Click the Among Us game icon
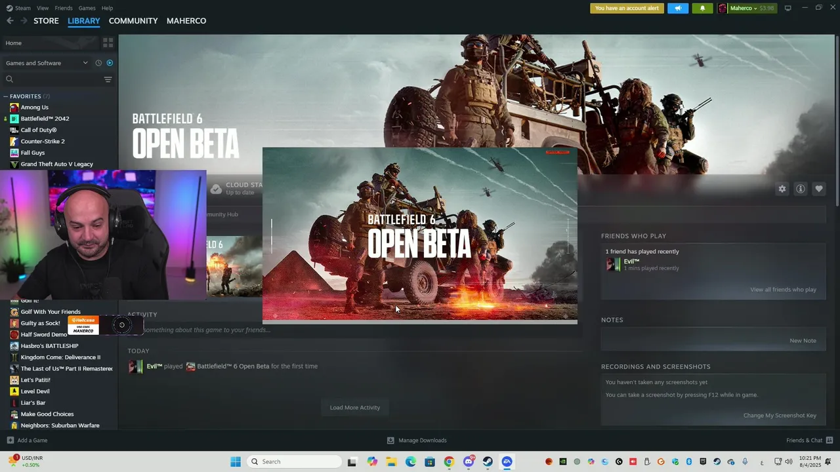 [x=14, y=108]
